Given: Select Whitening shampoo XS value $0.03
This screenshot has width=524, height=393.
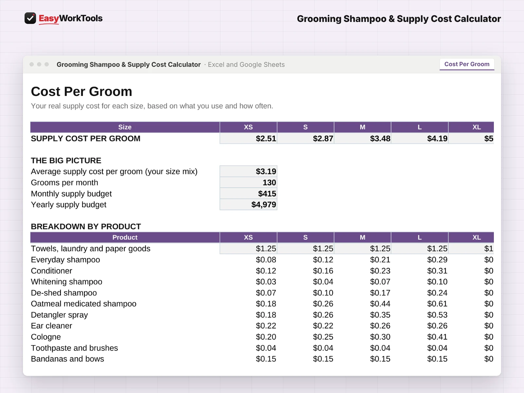Looking at the screenshot, I should tap(266, 282).
